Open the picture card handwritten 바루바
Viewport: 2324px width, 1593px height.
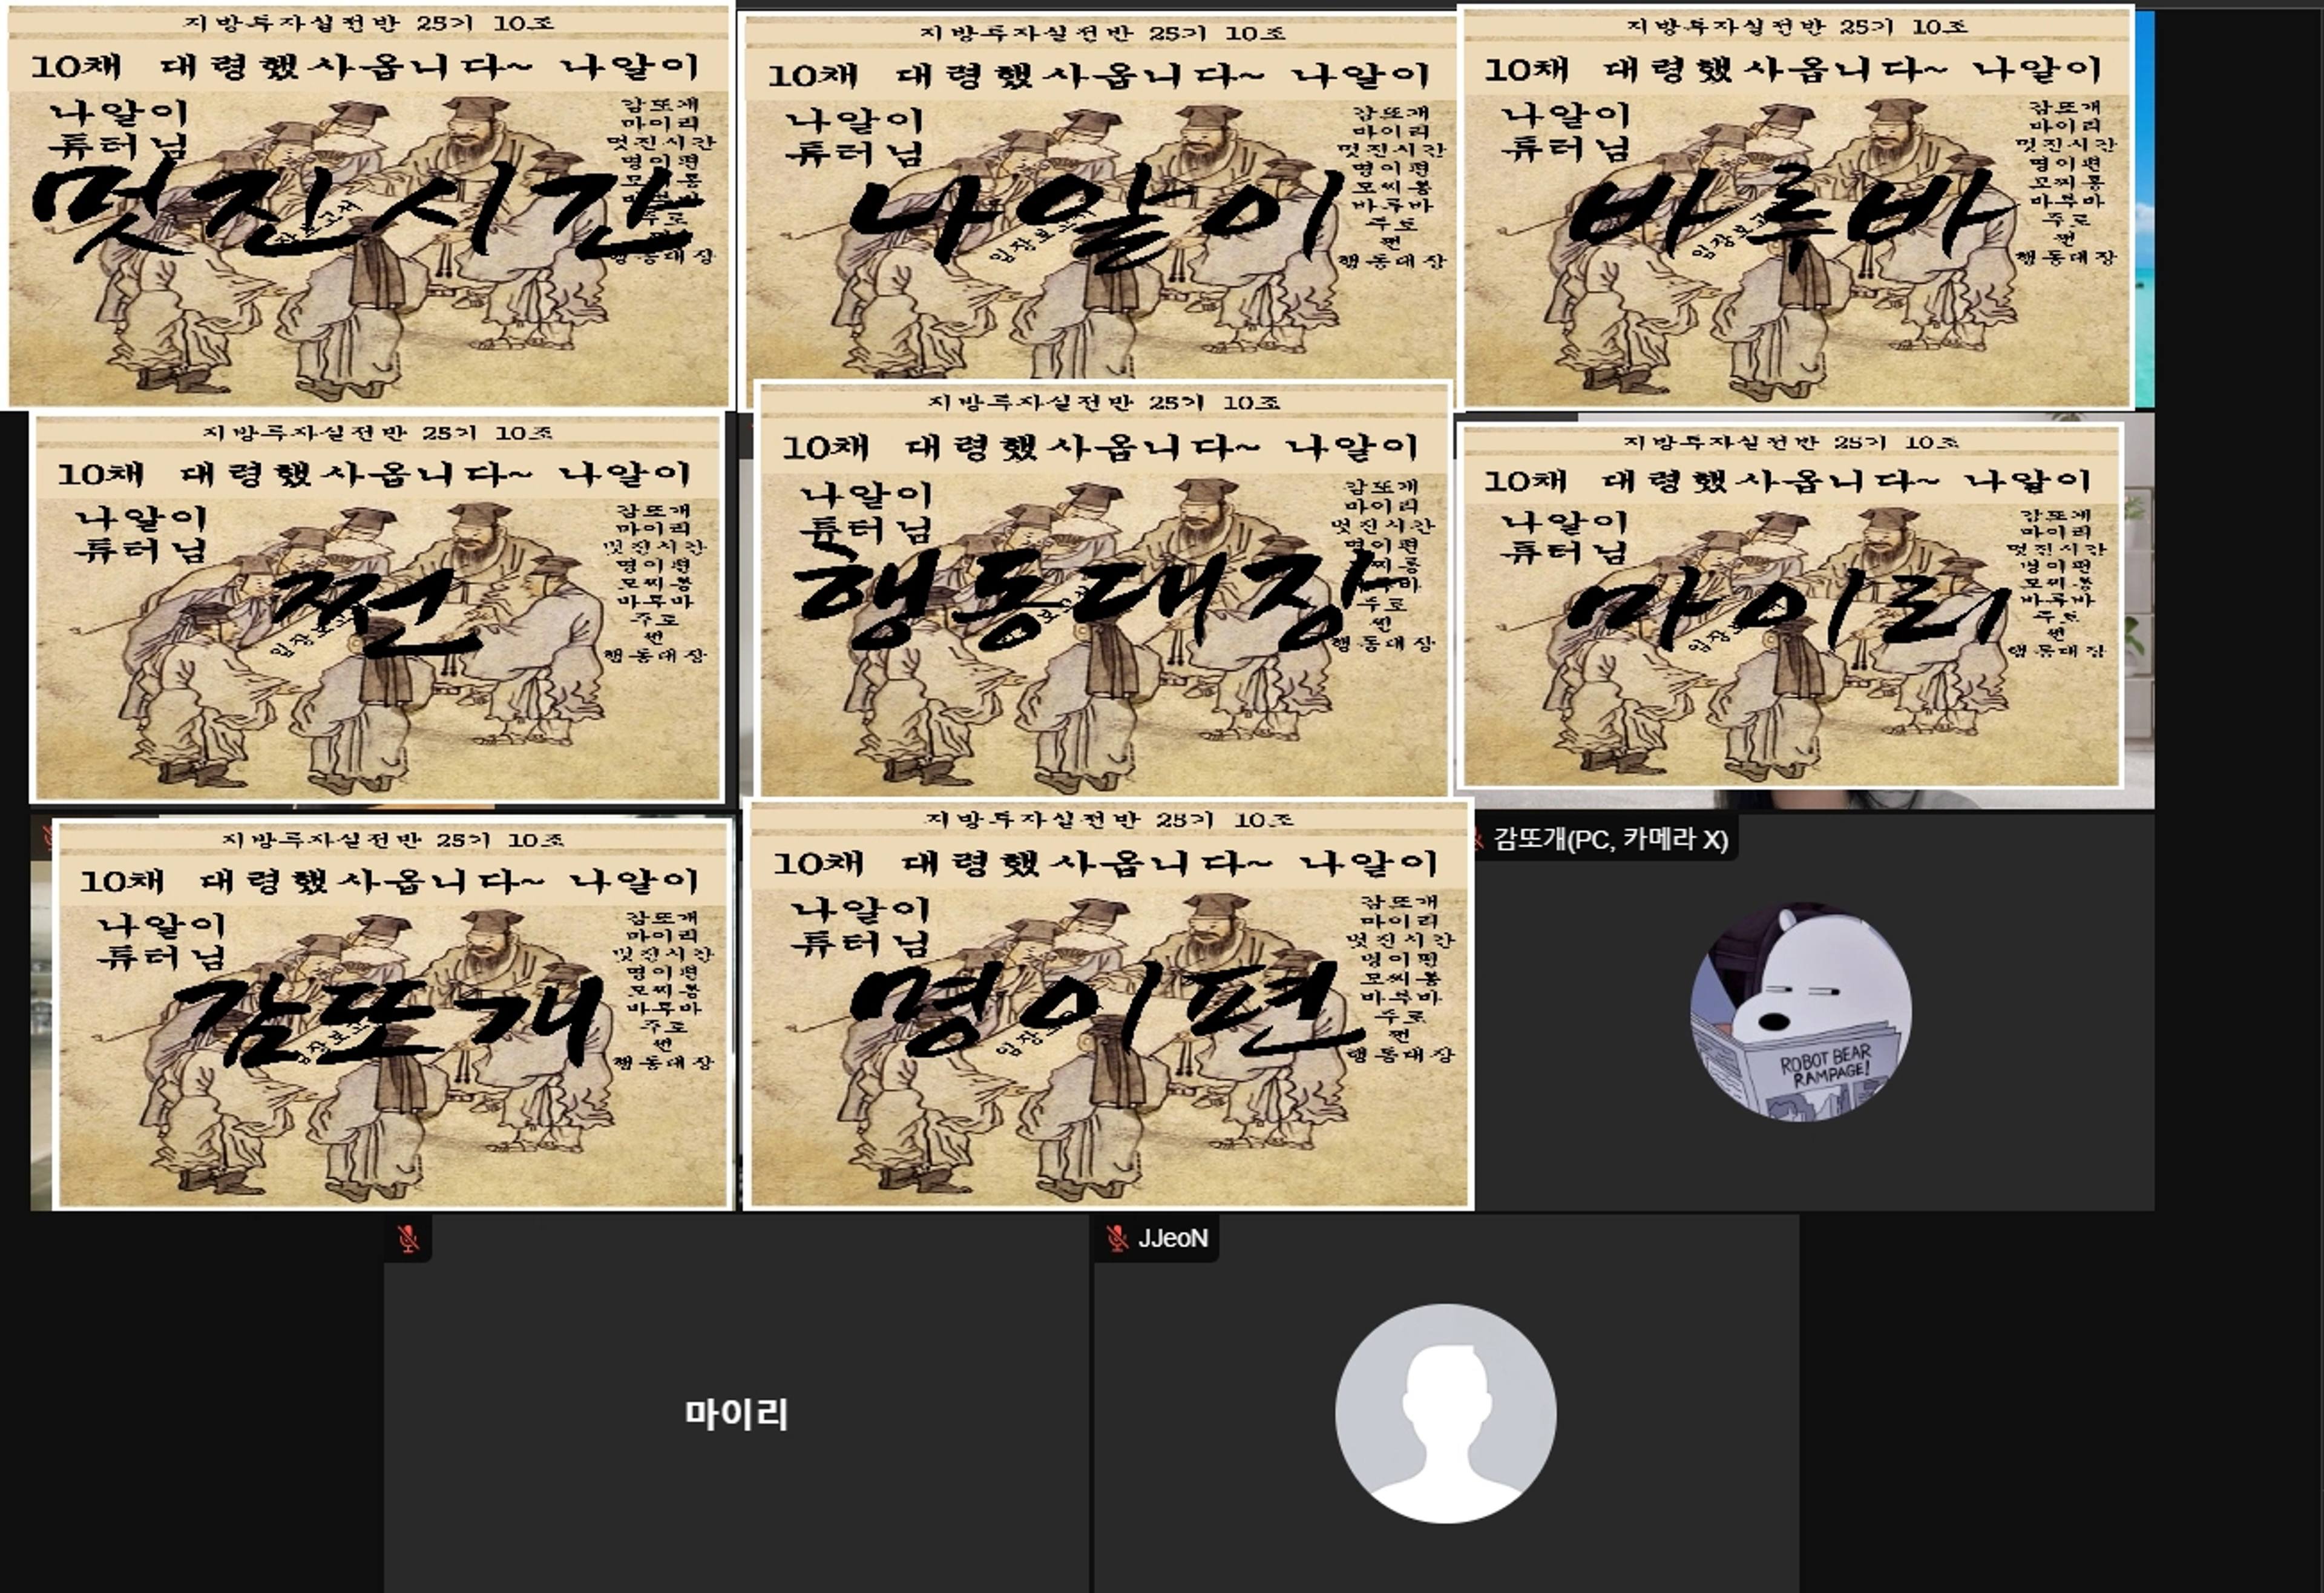click(x=1797, y=208)
